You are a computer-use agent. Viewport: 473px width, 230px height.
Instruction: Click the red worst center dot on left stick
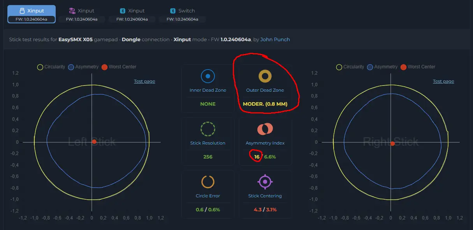pos(94,142)
